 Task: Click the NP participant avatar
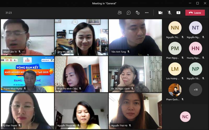[195, 69]
